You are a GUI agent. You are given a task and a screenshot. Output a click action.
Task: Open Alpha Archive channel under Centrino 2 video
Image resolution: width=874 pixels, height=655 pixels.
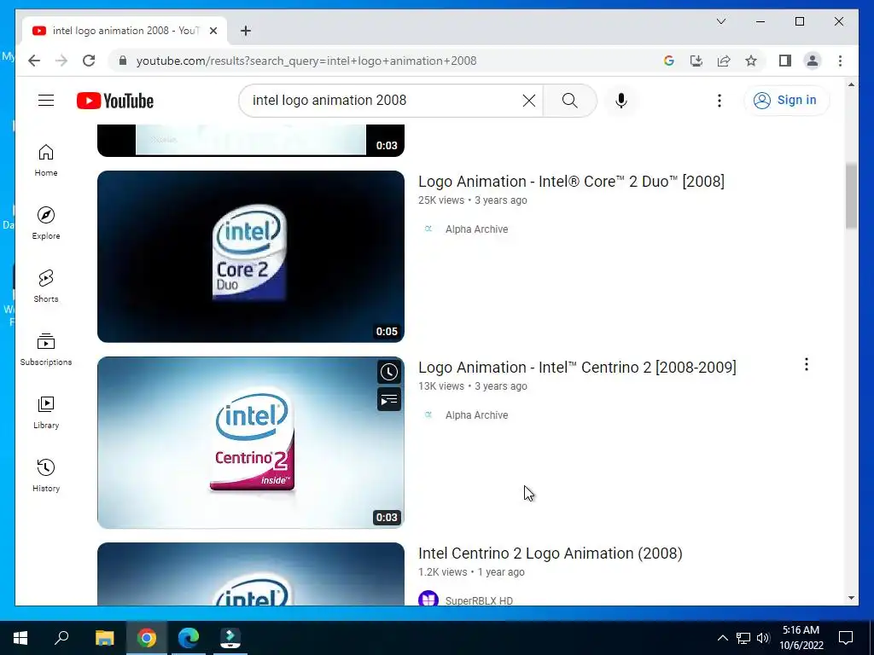click(476, 415)
